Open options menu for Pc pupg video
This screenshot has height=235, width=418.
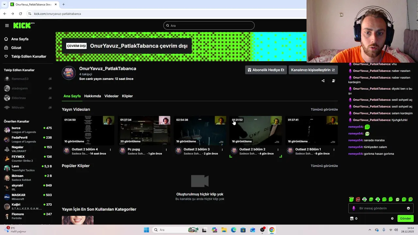[166, 149]
